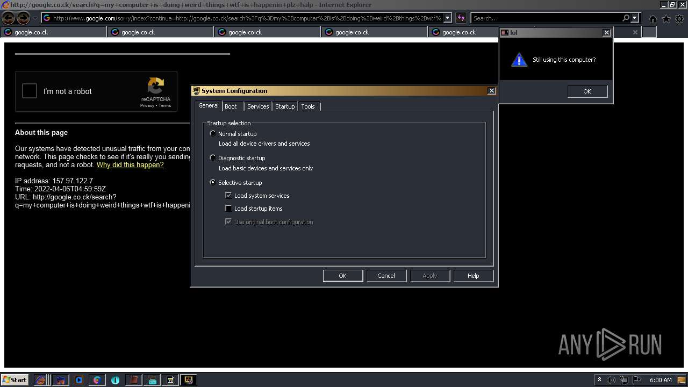Click the script file taskbar icon
688x387 pixels.
click(170, 380)
